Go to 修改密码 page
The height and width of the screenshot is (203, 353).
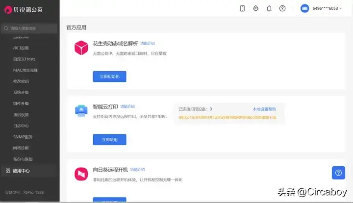(x=21, y=81)
